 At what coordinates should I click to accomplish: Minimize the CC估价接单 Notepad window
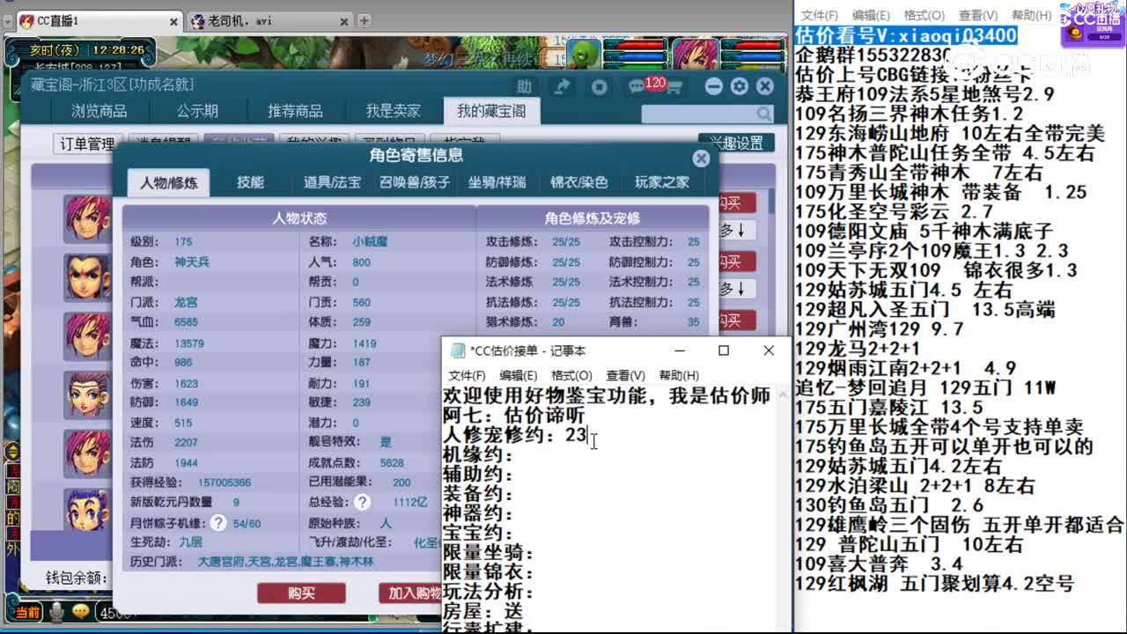coord(681,350)
